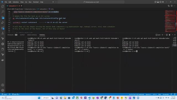
Task: Switch to the Output panel tab
Action: tap(22, 35)
